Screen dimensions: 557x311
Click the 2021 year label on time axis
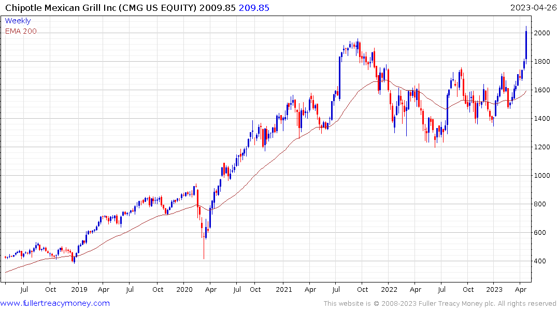click(284, 289)
